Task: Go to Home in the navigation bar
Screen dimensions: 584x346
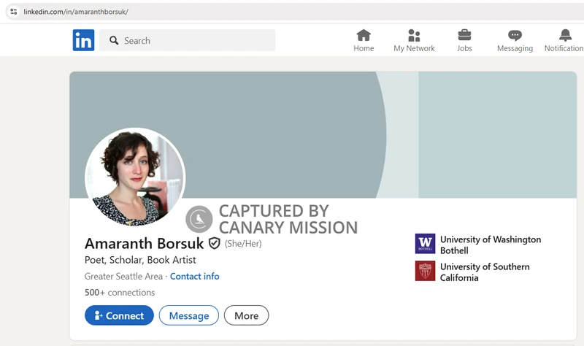Action: [x=364, y=41]
